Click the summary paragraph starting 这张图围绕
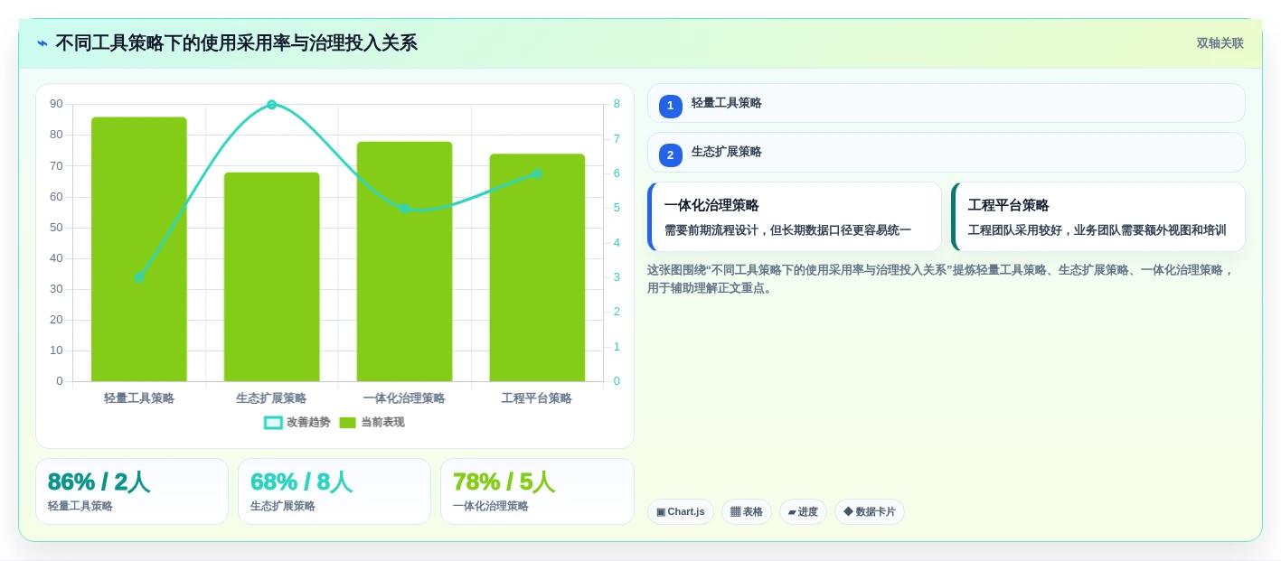 point(941,279)
